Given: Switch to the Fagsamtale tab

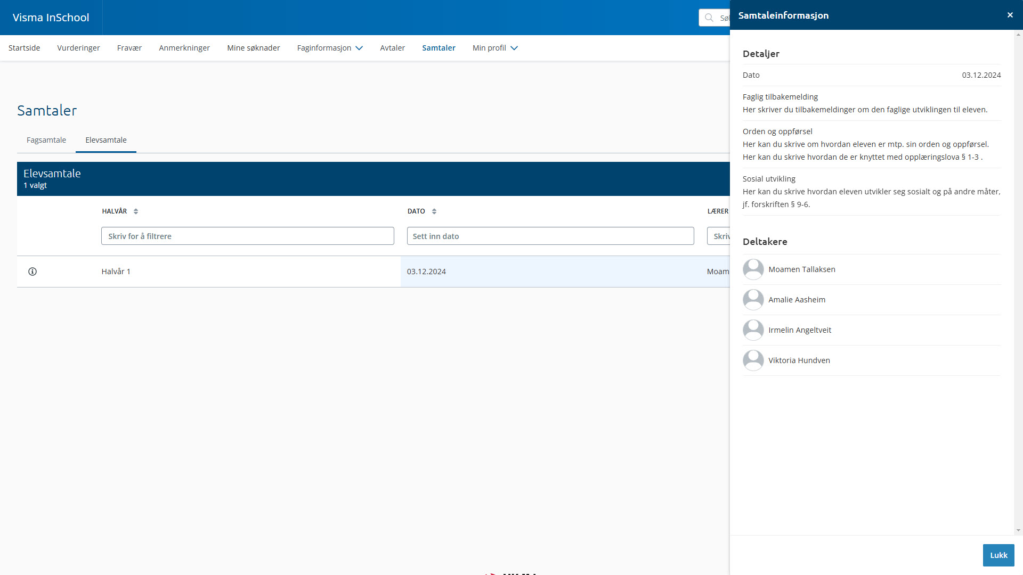Looking at the screenshot, I should click(46, 140).
